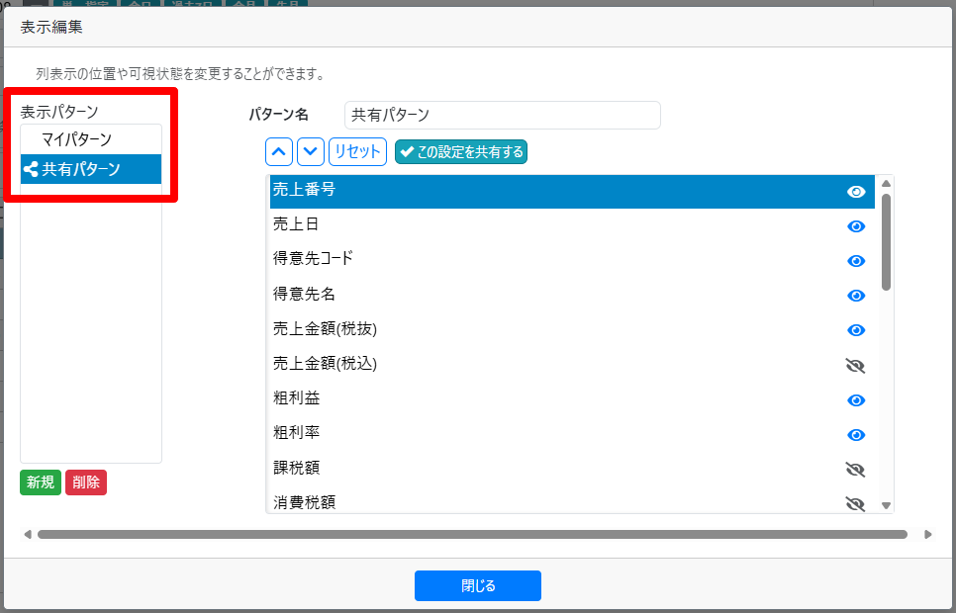The image size is (956, 613).
Task: Click the リセット button
Action: pyautogui.click(x=357, y=151)
